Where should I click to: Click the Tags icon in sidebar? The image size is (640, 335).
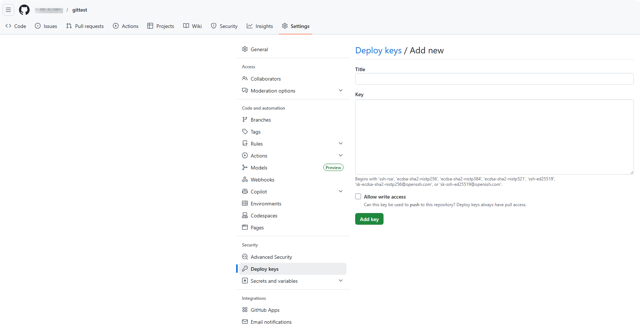tap(245, 132)
